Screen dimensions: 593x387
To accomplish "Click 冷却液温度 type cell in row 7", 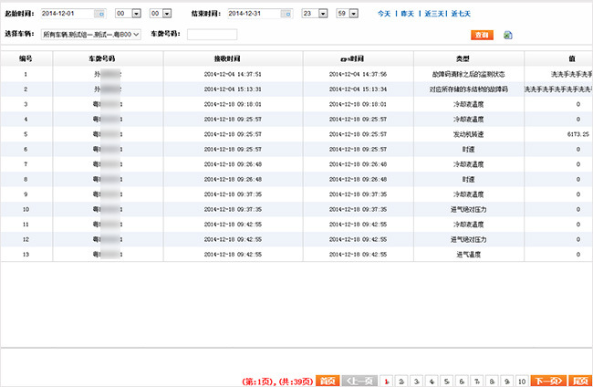I will (468, 164).
